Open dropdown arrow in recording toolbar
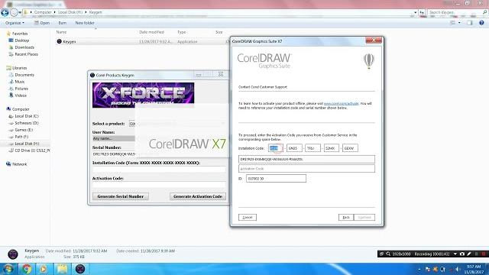Screen dimensions: 489x275 (455, 254)
